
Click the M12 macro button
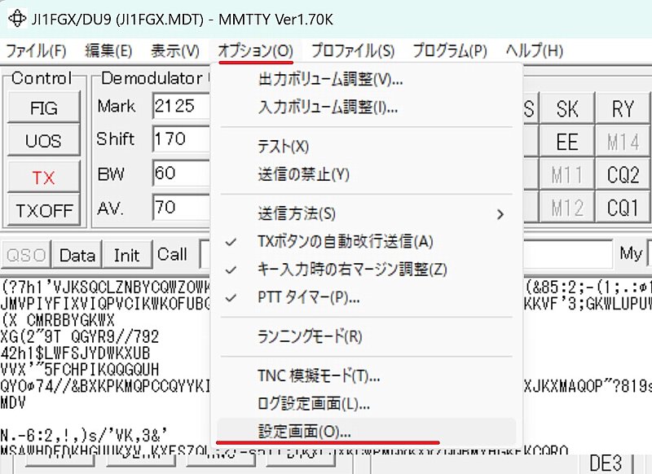[x=567, y=208]
